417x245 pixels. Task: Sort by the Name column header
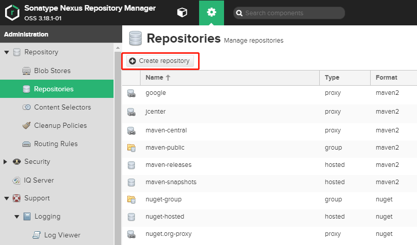(x=230, y=78)
